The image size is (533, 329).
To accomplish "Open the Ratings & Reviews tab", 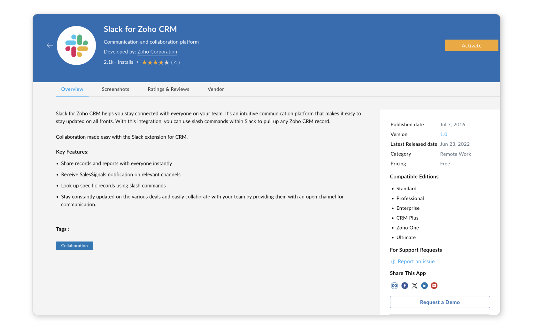I will click(x=168, y=89).
